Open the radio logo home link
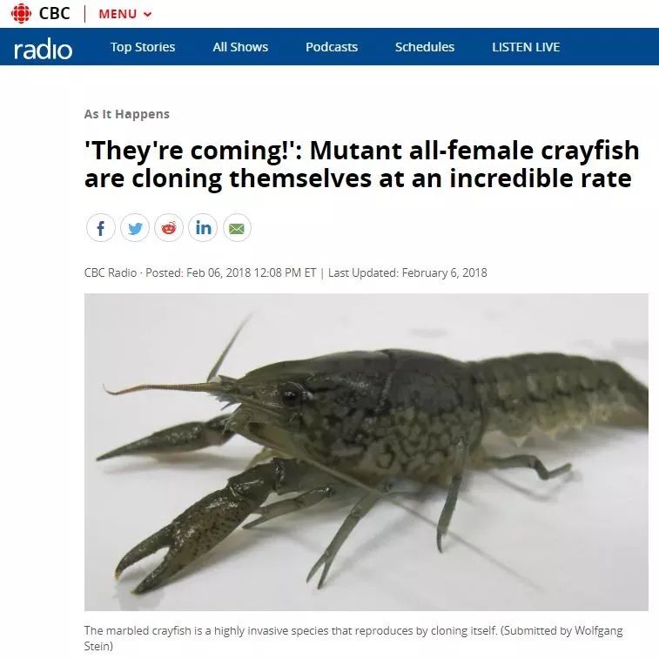This screenshot has height=659, width=659. [x=43, y=49]
